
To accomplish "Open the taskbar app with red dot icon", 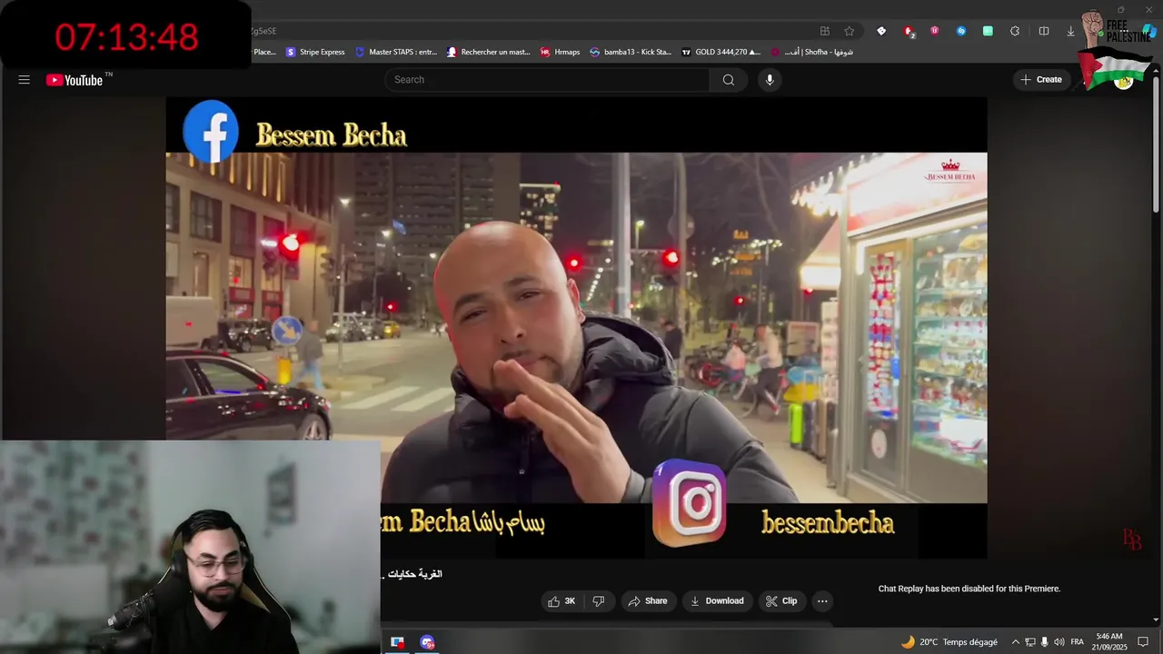I will (397, 642).
